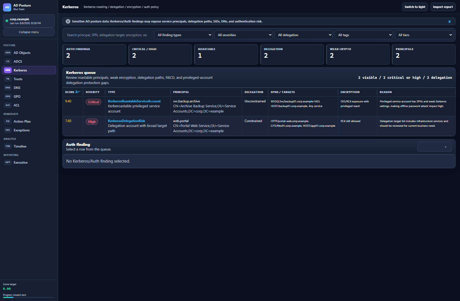The image size is (460, 301).
Task: Click the AD Posture logo badge
Action: pyautogui.click(x=7, y=7)
